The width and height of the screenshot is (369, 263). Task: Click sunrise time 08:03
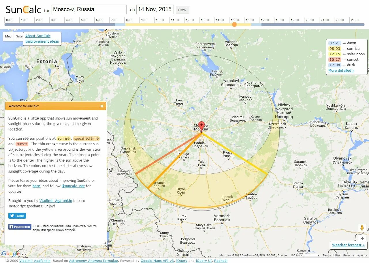pyautogui.click(x=334, y=48)
